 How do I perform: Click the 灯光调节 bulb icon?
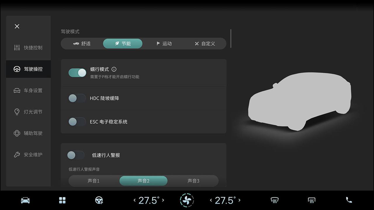pos(17,112)
